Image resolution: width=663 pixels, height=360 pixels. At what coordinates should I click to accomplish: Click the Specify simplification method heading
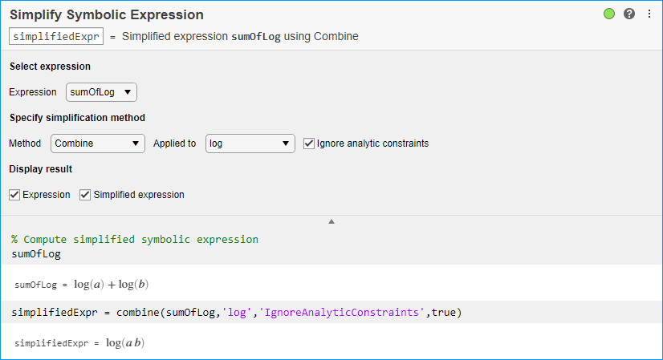click(77, 118)
